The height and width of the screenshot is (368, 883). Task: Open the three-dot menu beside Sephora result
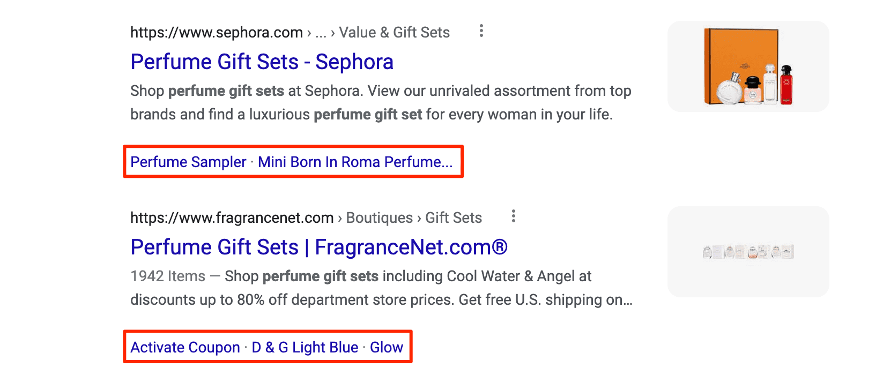[x=481, y=31]
